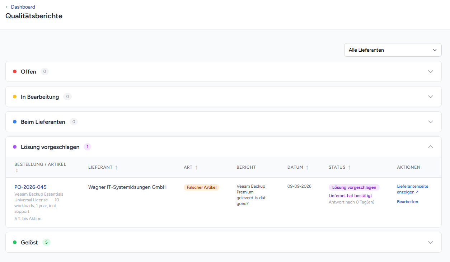Screen dimensions: 450x262
Task: Go back via the Dashboard link
Action: tap(20, 7)
